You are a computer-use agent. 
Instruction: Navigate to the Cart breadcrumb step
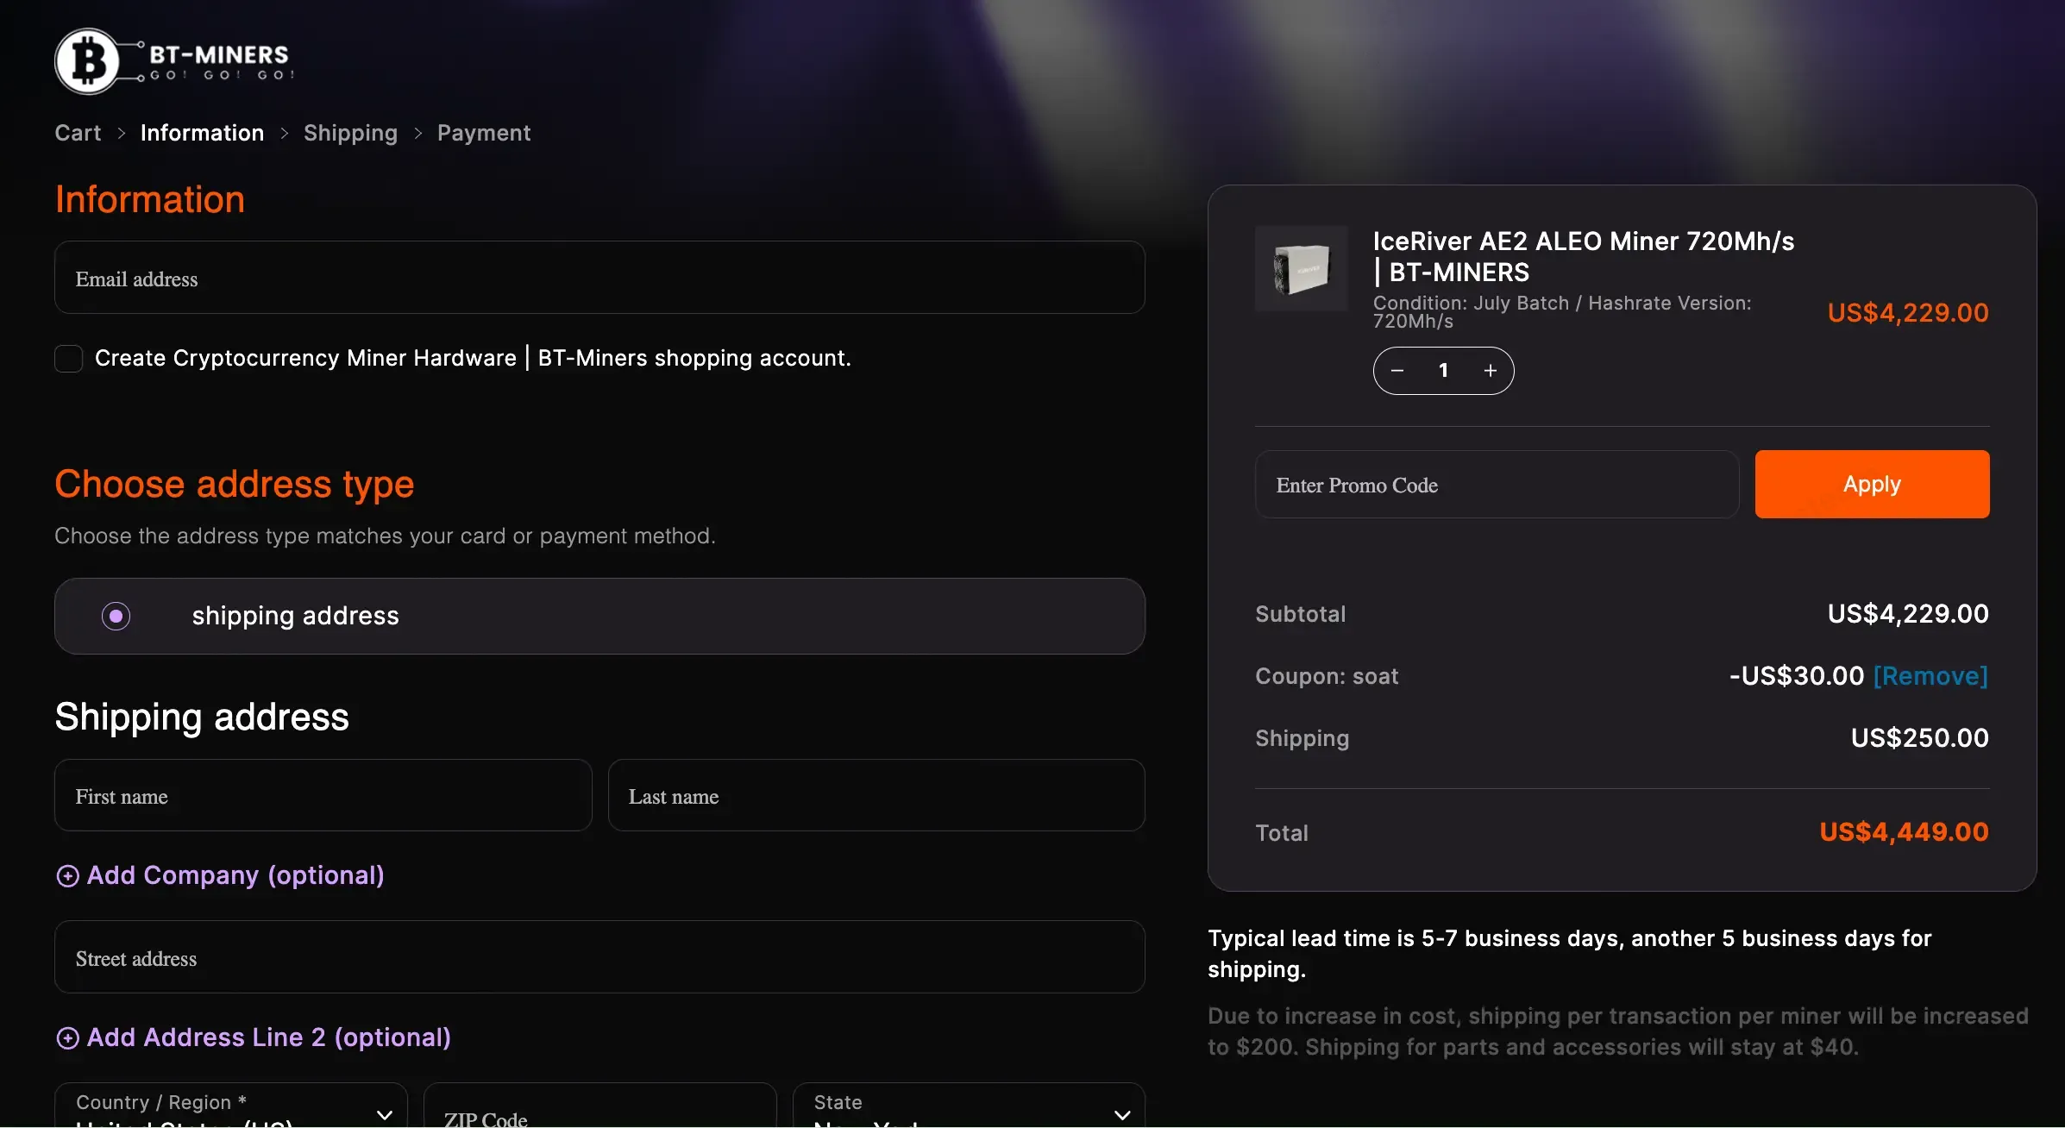77,133
